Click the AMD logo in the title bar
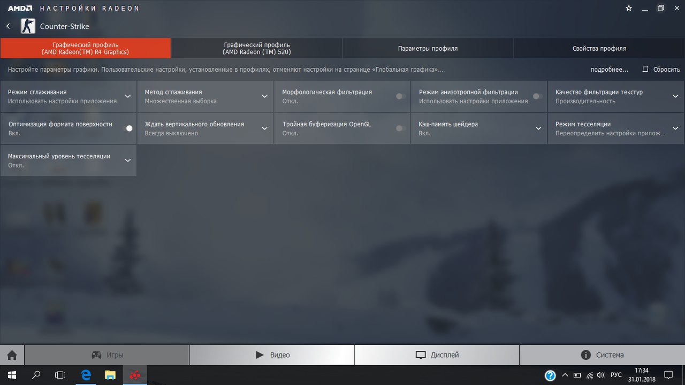The width and height of the screenshot is (685, 385). click(x=20, y=8)
